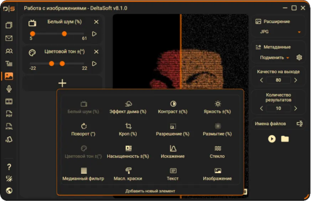Start processing with the round play button
Image resolution: width=311 pixels, height=201 pixels.
(272, 139)
